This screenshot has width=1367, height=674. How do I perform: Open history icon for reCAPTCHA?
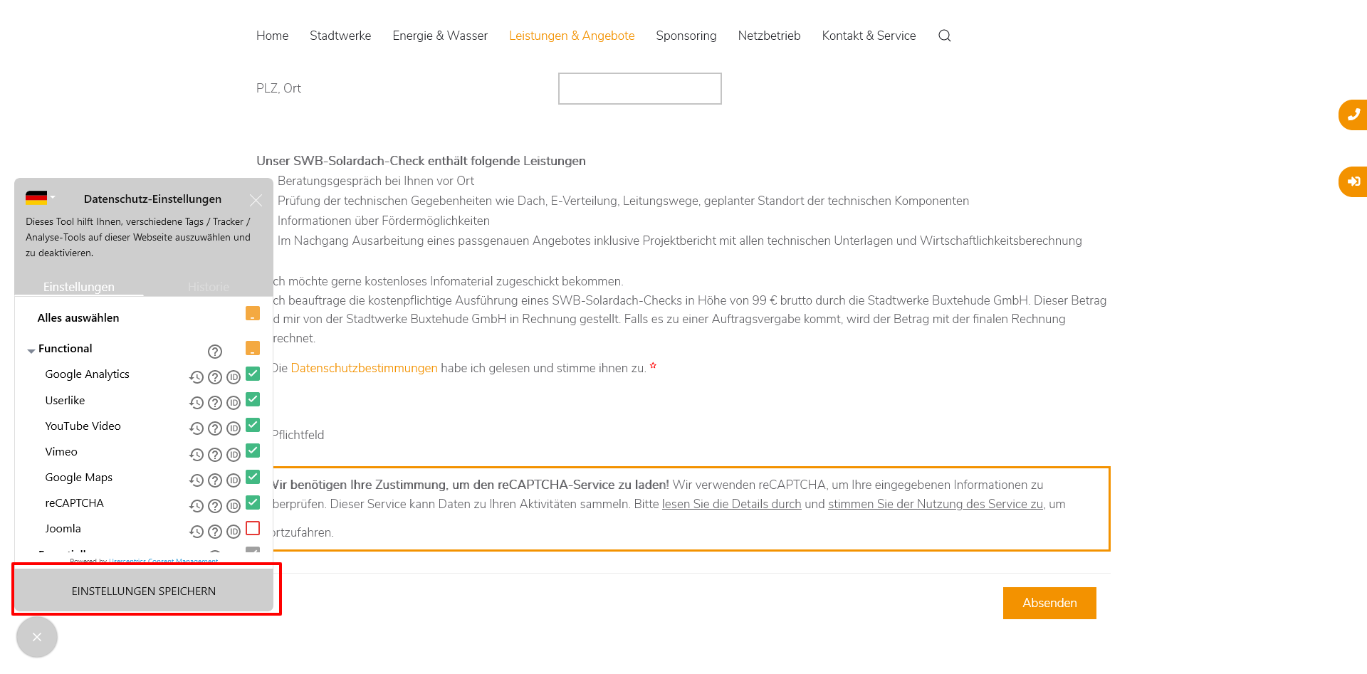click(197, 506)
